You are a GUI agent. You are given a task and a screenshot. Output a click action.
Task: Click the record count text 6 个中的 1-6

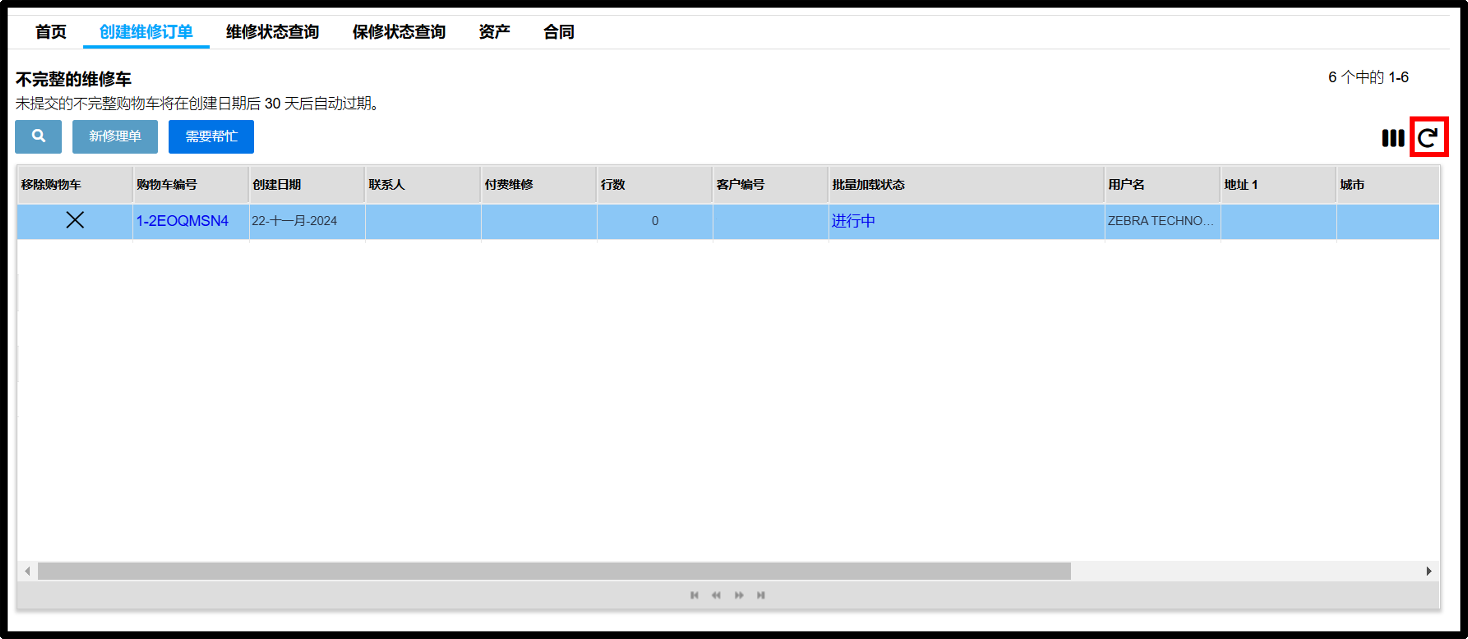tap(1368, 77)
